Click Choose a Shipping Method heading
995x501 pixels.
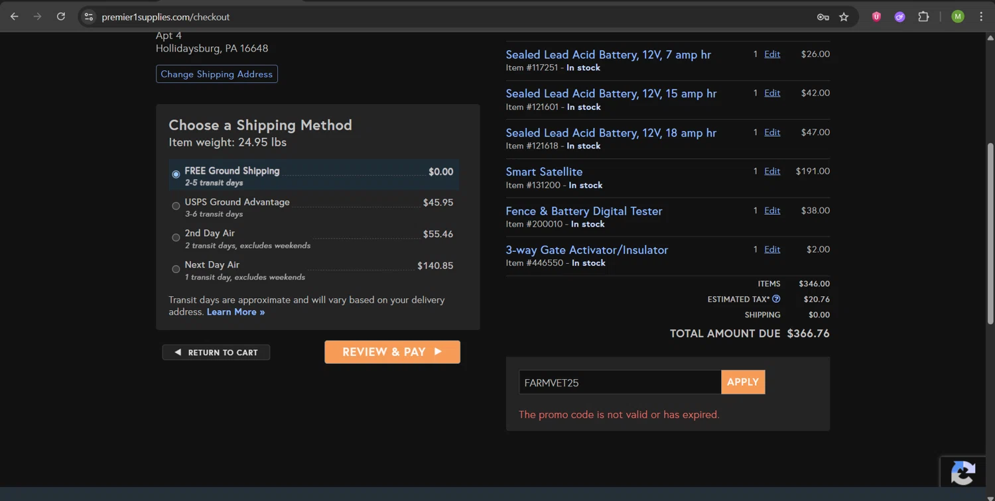(260, 125)
